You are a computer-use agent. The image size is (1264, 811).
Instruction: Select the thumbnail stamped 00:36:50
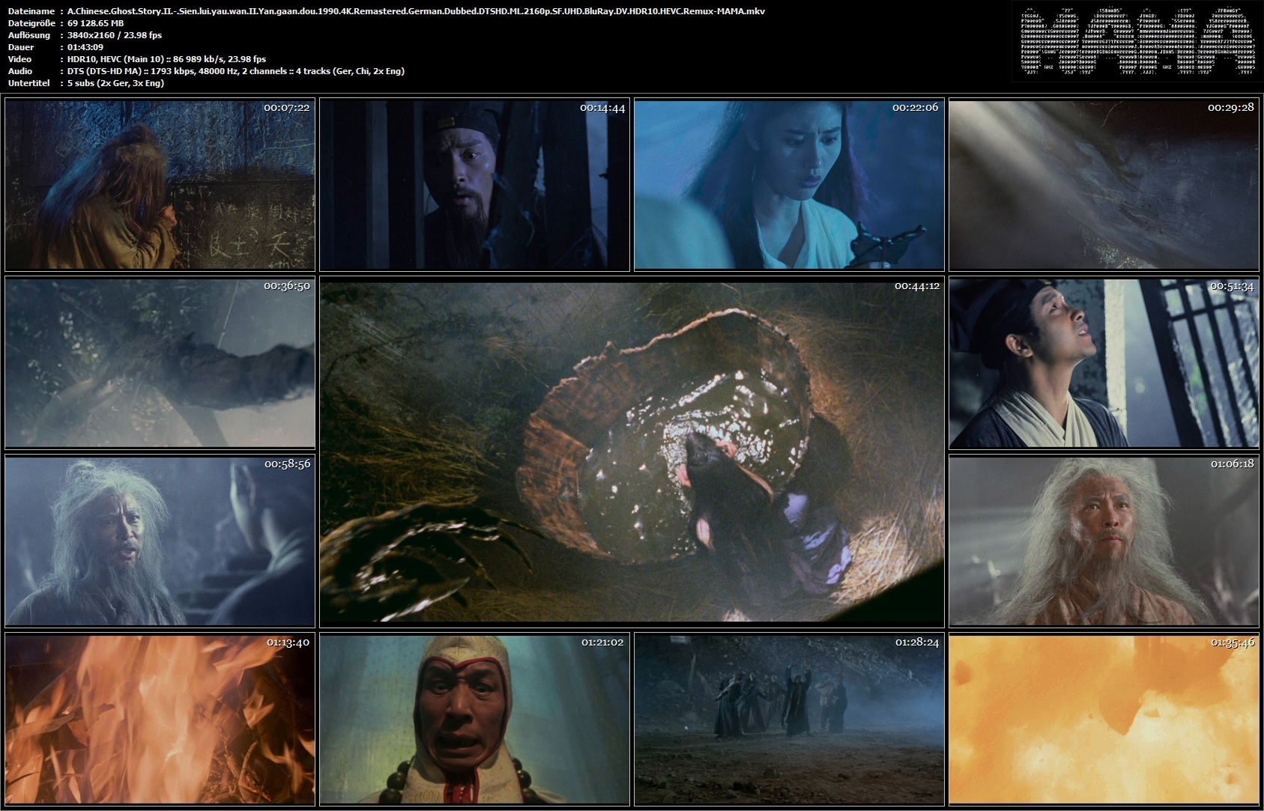(x=160, y=362)
